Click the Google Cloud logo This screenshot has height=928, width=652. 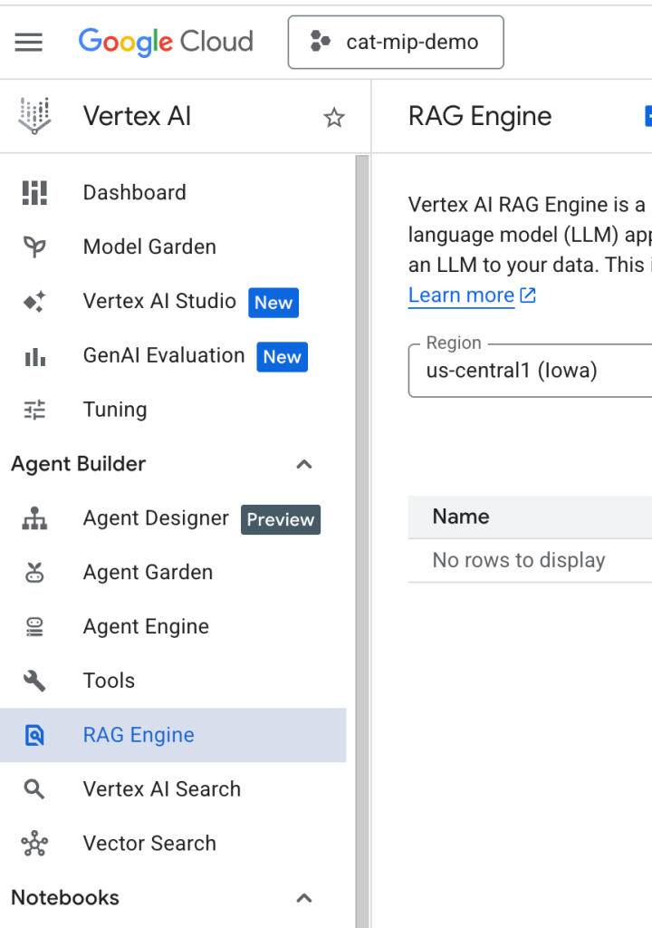(166, 42)
